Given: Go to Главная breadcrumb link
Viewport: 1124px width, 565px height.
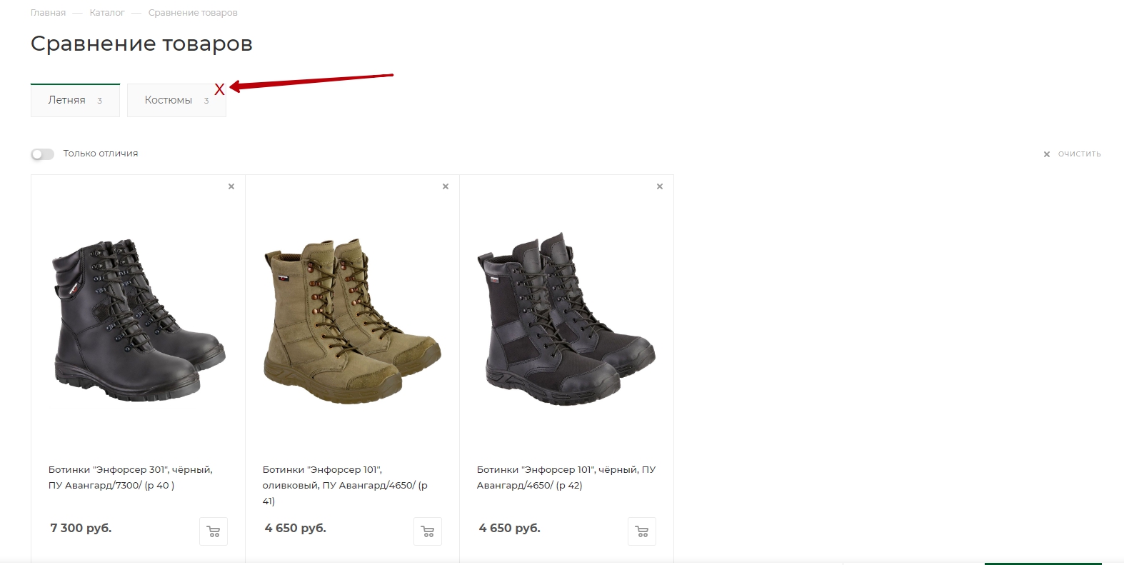Looking at the screenshot, I should [x=48, y=13].
